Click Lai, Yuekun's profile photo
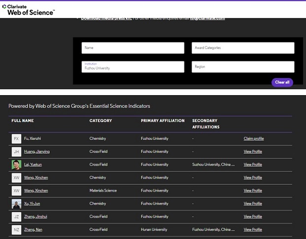The width and height of the screenshot is (306, 239). pos(16,165)
